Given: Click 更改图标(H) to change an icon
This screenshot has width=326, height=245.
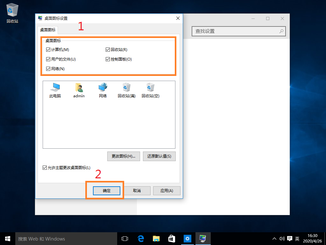Looking at the screenshot, I should 124,156.
